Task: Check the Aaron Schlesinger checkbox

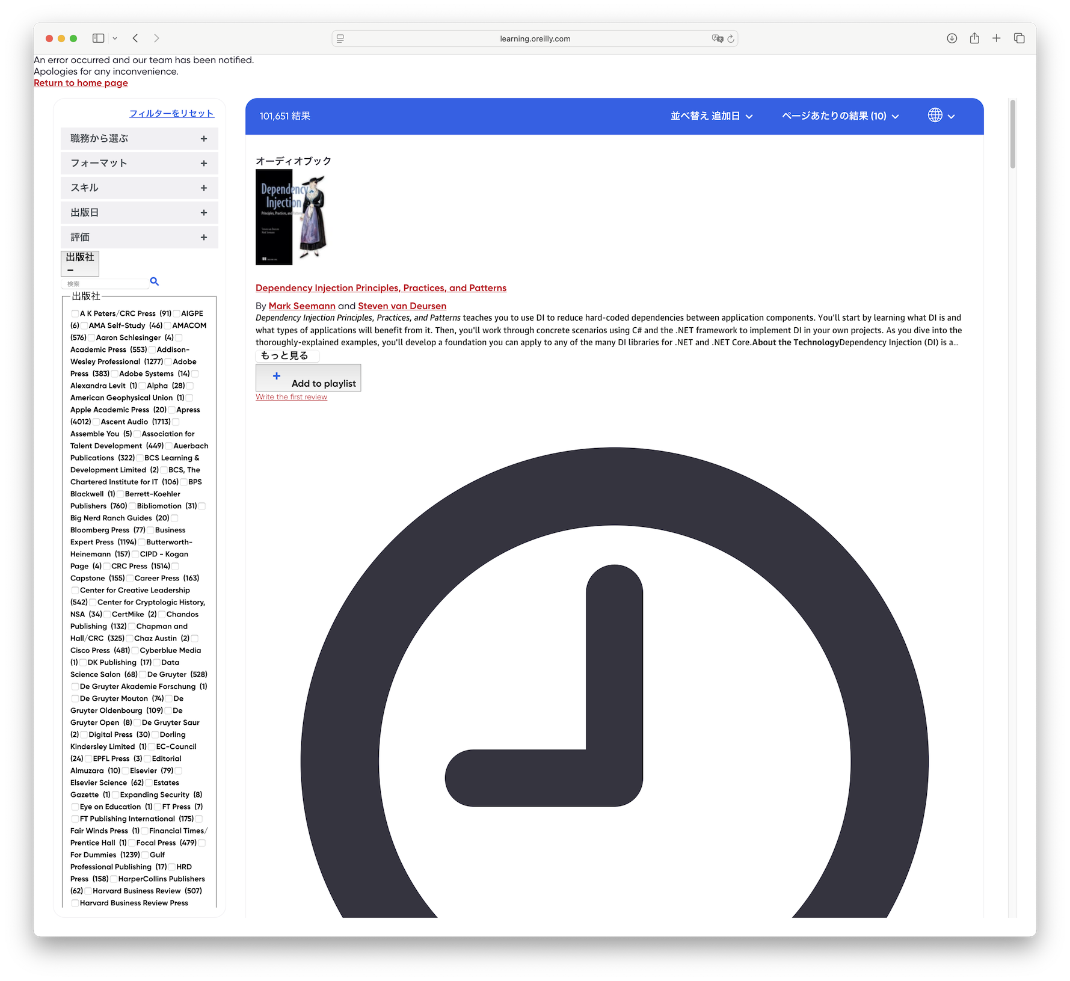Action: click(x=91, y=337)
